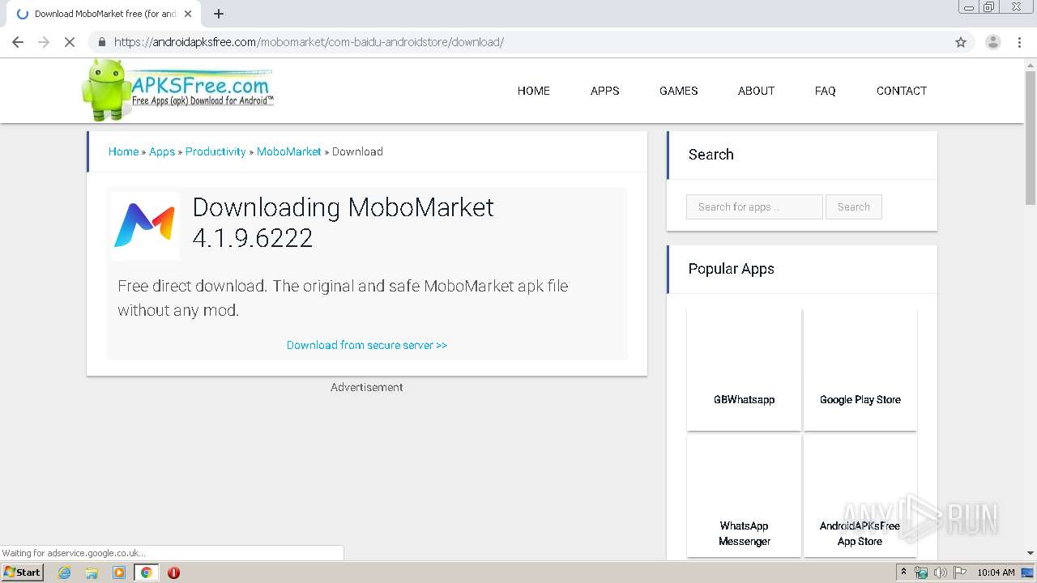Bookmark this page with the star icon
Image resolution: width=1037 pixels, height=583 pixels.
(x=961, y=42)
